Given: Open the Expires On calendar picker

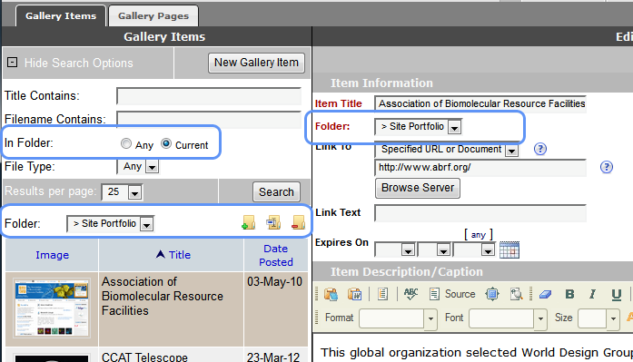Looking at the screenshot, I should coord(509,249).
